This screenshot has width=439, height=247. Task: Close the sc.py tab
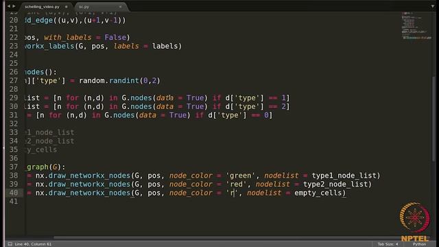click(x=120, y=7)
